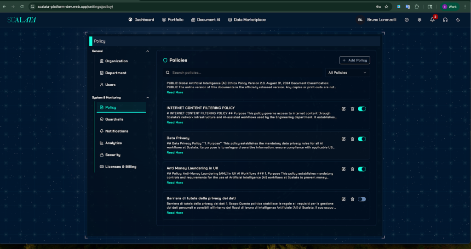Turn off the Data Privacy policy toggle

point(362,139)
